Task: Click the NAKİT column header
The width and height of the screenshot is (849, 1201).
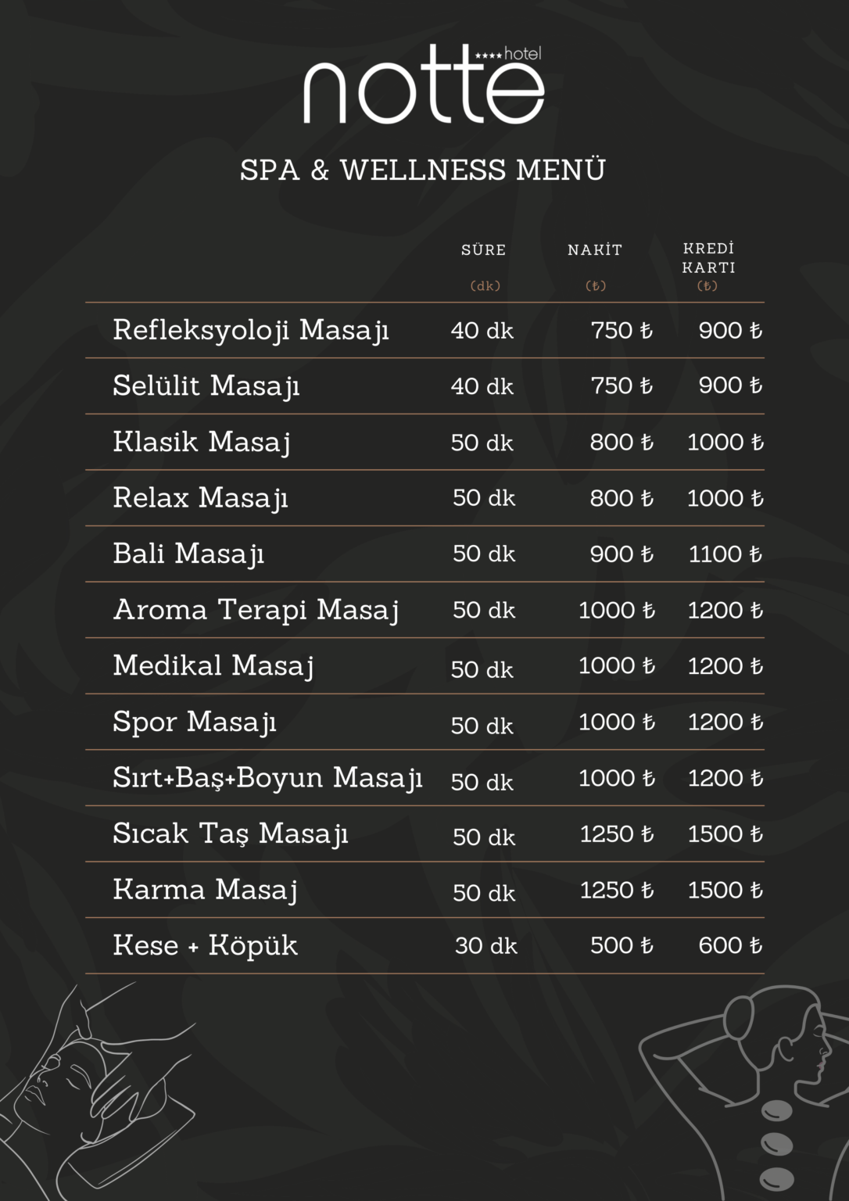Action: point(595,250)
